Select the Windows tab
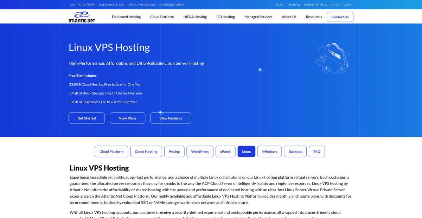 (x=270, y=152)
